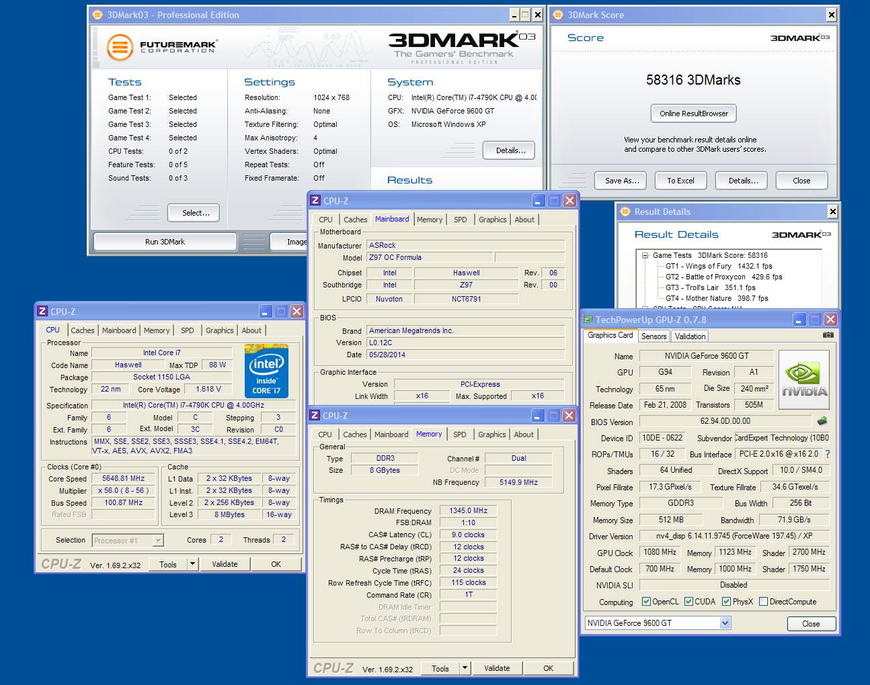Image resolution: width=870 pixels, height=685 pixels.
Task: Click Z icon of CPU-Z processor window
Action: 42,311
